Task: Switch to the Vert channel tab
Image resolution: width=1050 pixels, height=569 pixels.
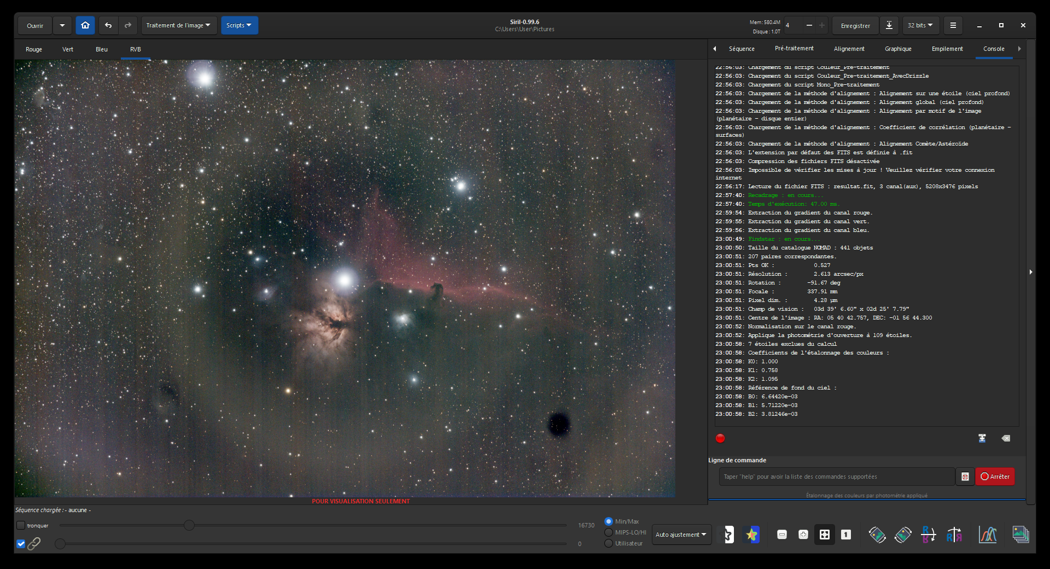Action: click(68, 49)
